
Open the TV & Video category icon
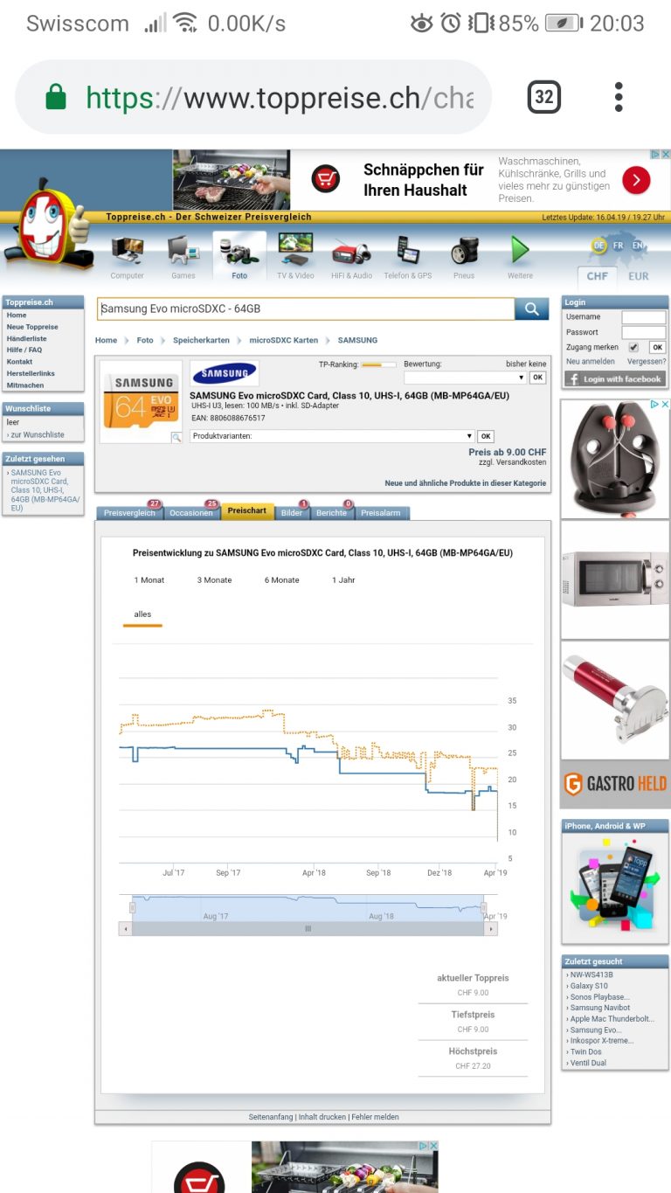pos(295,250)
